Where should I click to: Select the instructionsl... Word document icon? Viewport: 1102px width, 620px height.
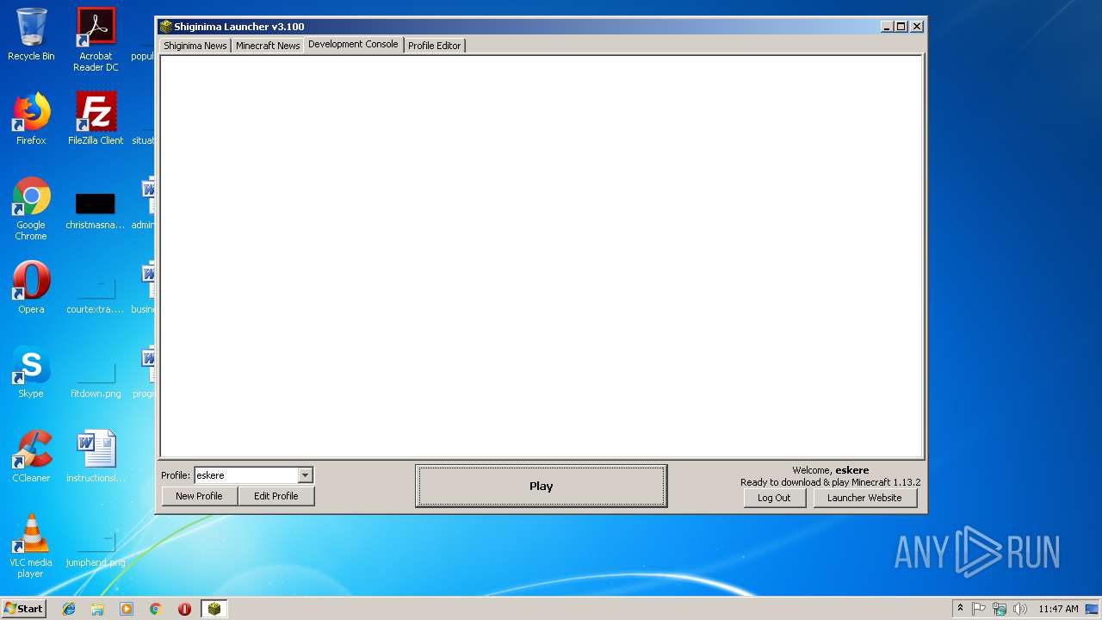[96, 456]
